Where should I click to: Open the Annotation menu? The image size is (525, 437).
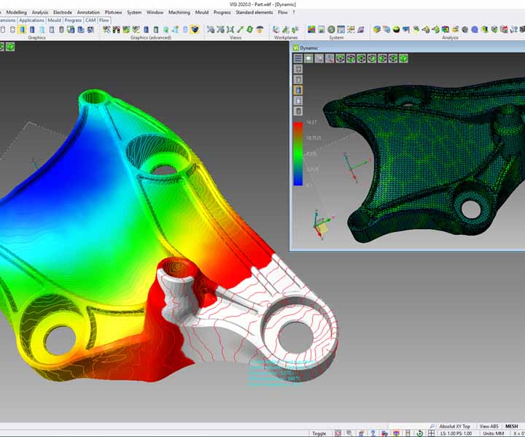(88, 12)
